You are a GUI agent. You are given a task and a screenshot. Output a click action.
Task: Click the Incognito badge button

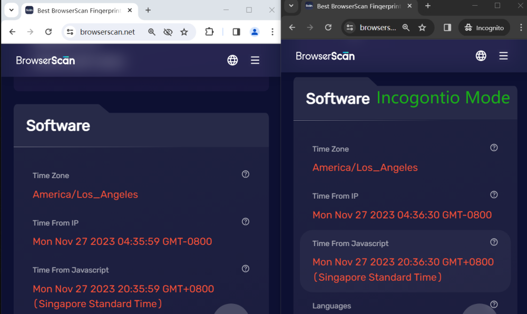click(484, 27)
